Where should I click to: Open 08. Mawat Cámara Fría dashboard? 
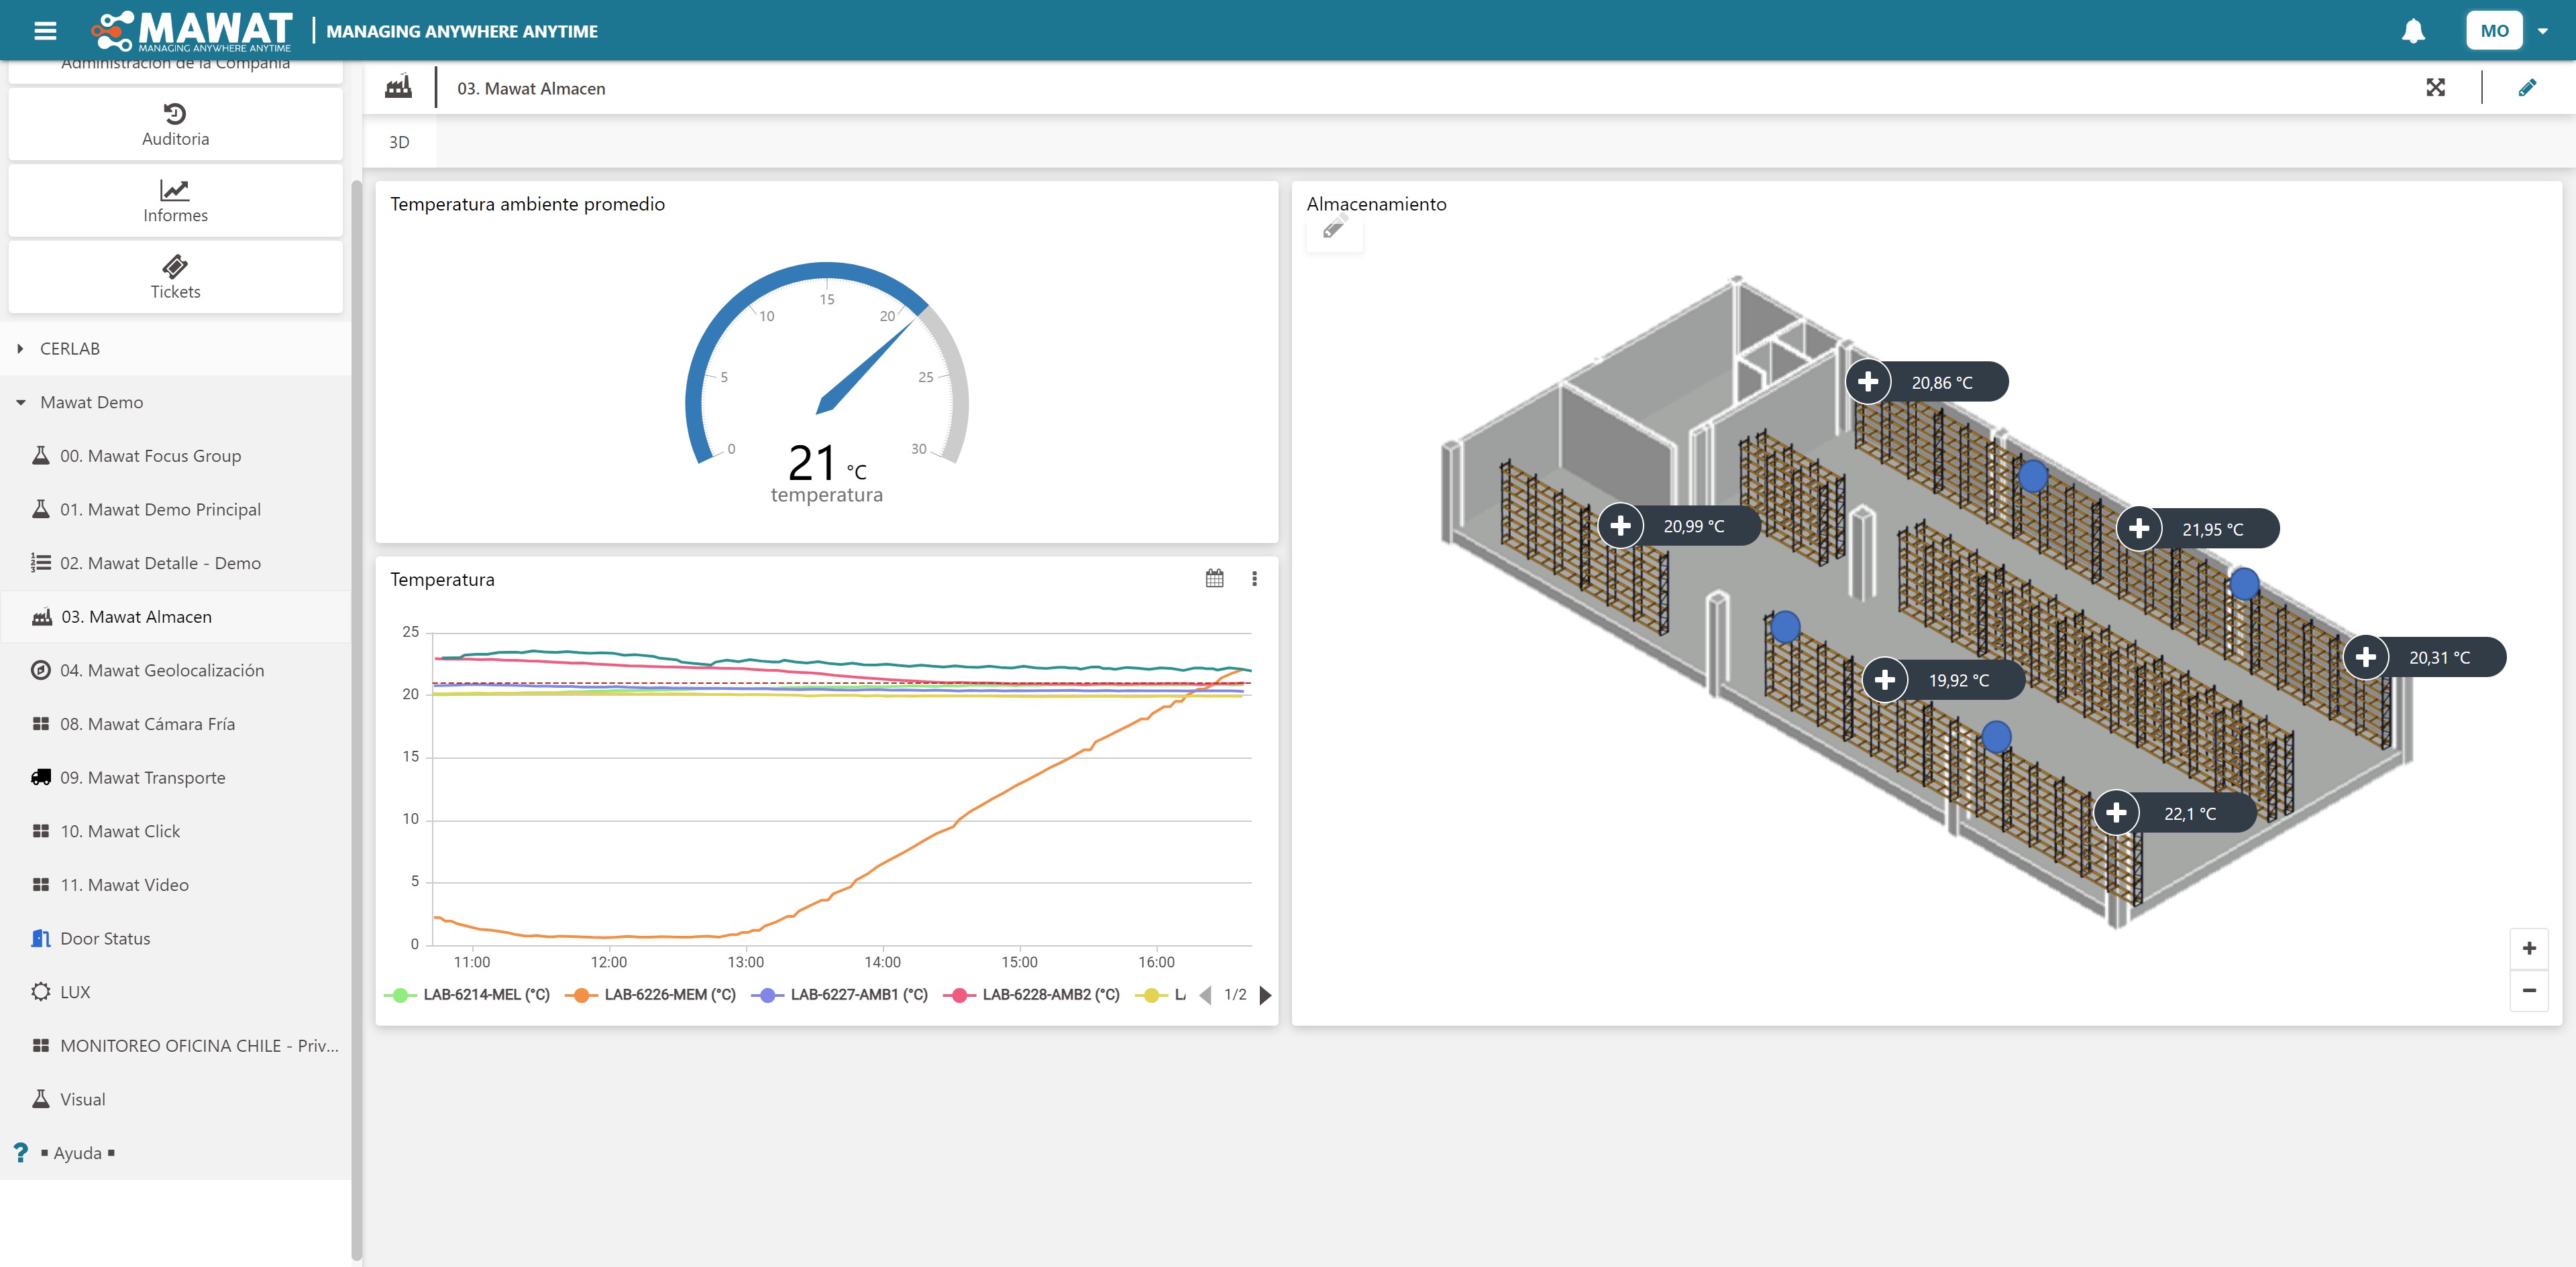[x=147, y=725]
